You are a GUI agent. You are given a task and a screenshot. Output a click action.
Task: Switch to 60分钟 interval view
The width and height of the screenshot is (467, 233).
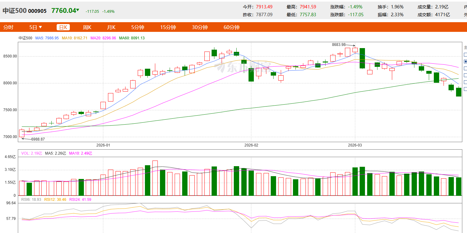point(231,27)
